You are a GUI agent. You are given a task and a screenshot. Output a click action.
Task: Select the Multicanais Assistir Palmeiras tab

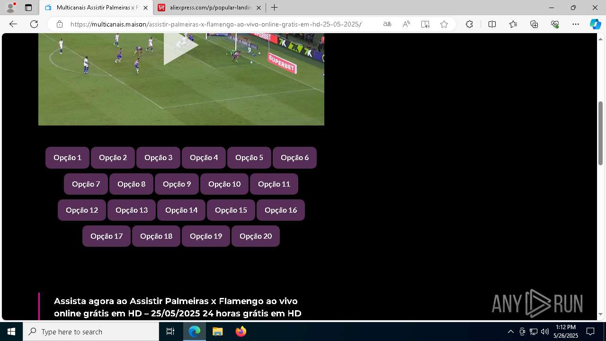(x=96, y=8)
